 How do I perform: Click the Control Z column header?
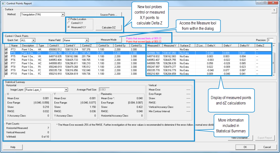click(89, 46)
